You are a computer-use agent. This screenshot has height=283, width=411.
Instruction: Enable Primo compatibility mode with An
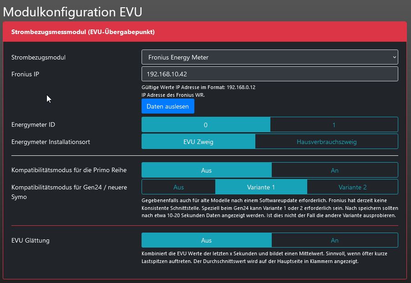[335, 170]
